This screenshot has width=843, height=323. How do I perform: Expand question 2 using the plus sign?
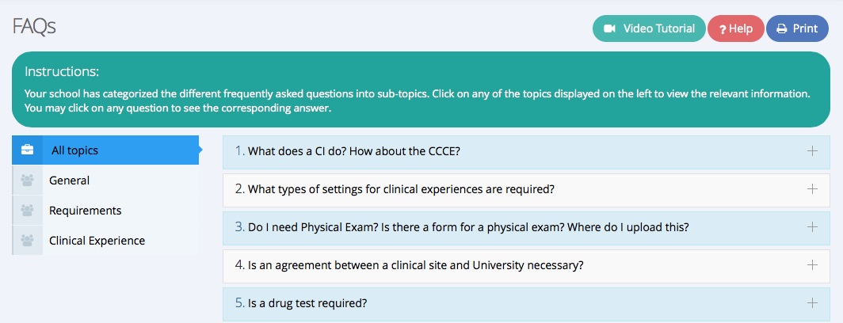coord(812,189)
